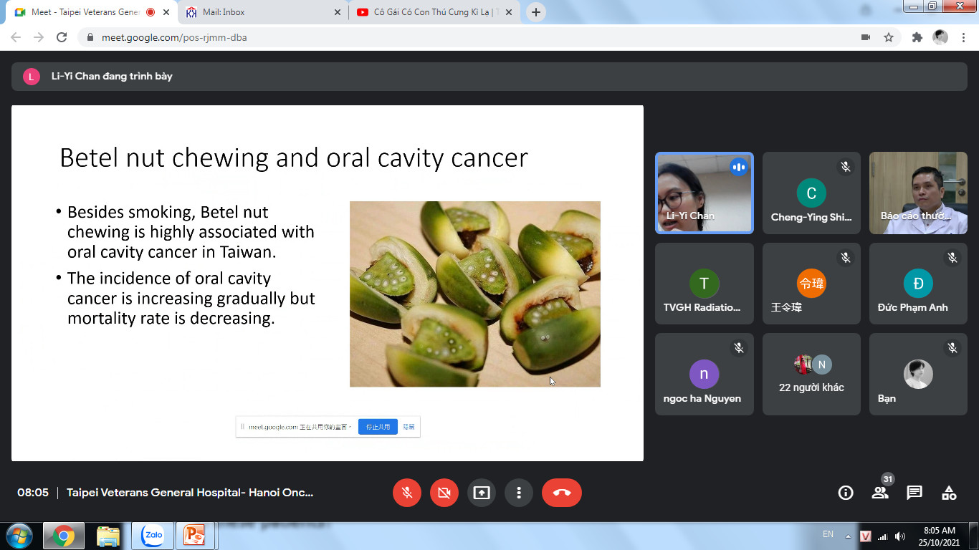Click the present screen button
The image size is (979, 550).
point(482,493)
